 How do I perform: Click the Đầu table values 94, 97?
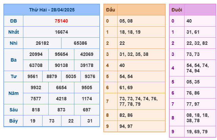coord(126,126)
